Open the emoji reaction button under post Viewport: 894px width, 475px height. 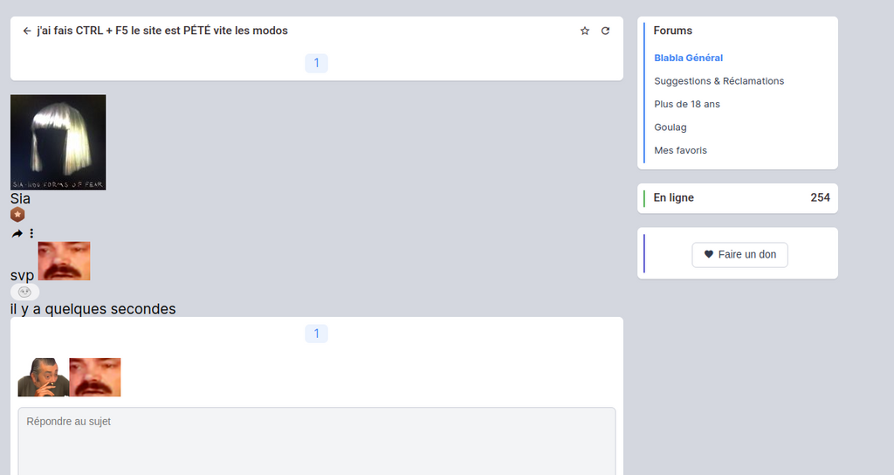coord(24,292)
